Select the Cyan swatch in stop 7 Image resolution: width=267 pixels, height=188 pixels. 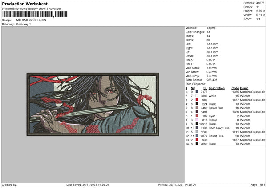(197, 116)
